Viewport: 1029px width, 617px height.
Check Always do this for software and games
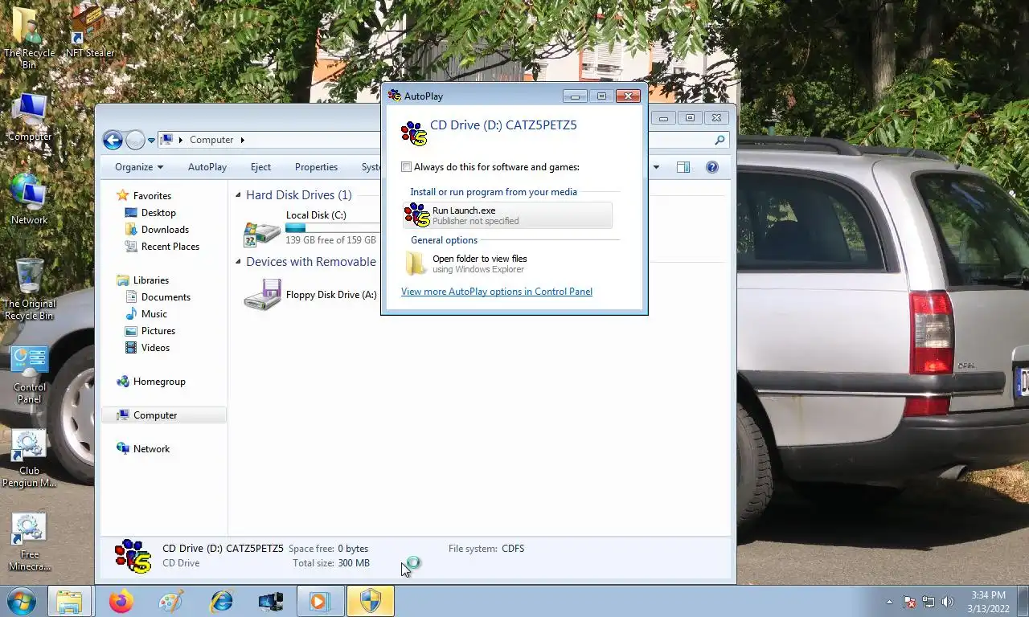click(x=406, y=167)
